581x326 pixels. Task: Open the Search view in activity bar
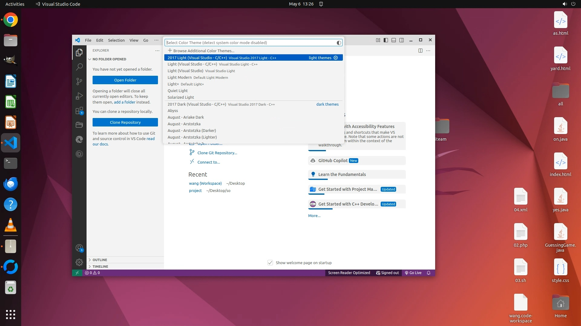[x=79, y=67]
